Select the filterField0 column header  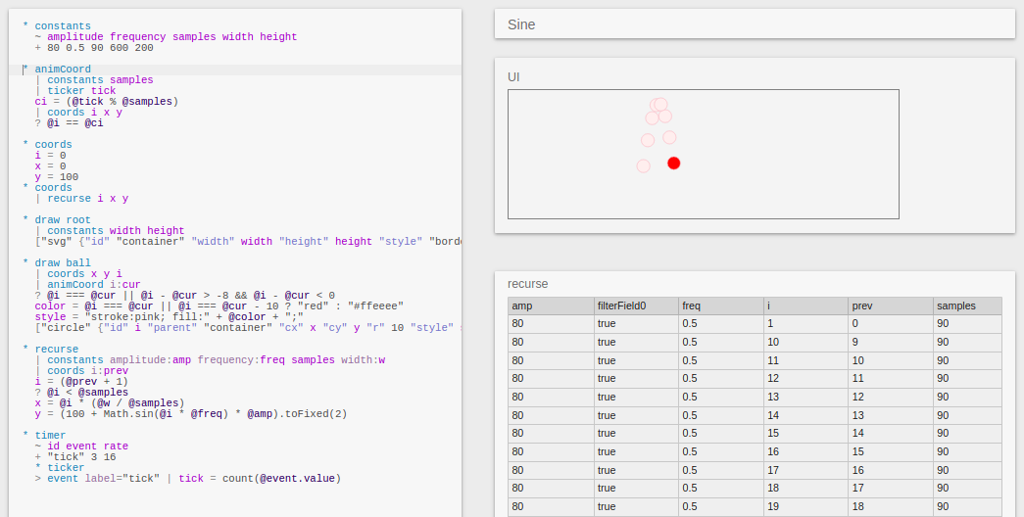click(x=635, y=305)
